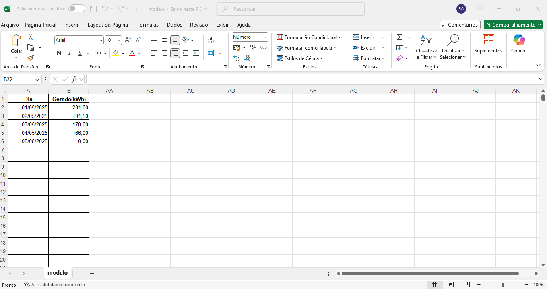Image resolution: width=547 pixels, height=289 pixels.
Task: Open the Comentários button
Action: click(x=460, y=25)
